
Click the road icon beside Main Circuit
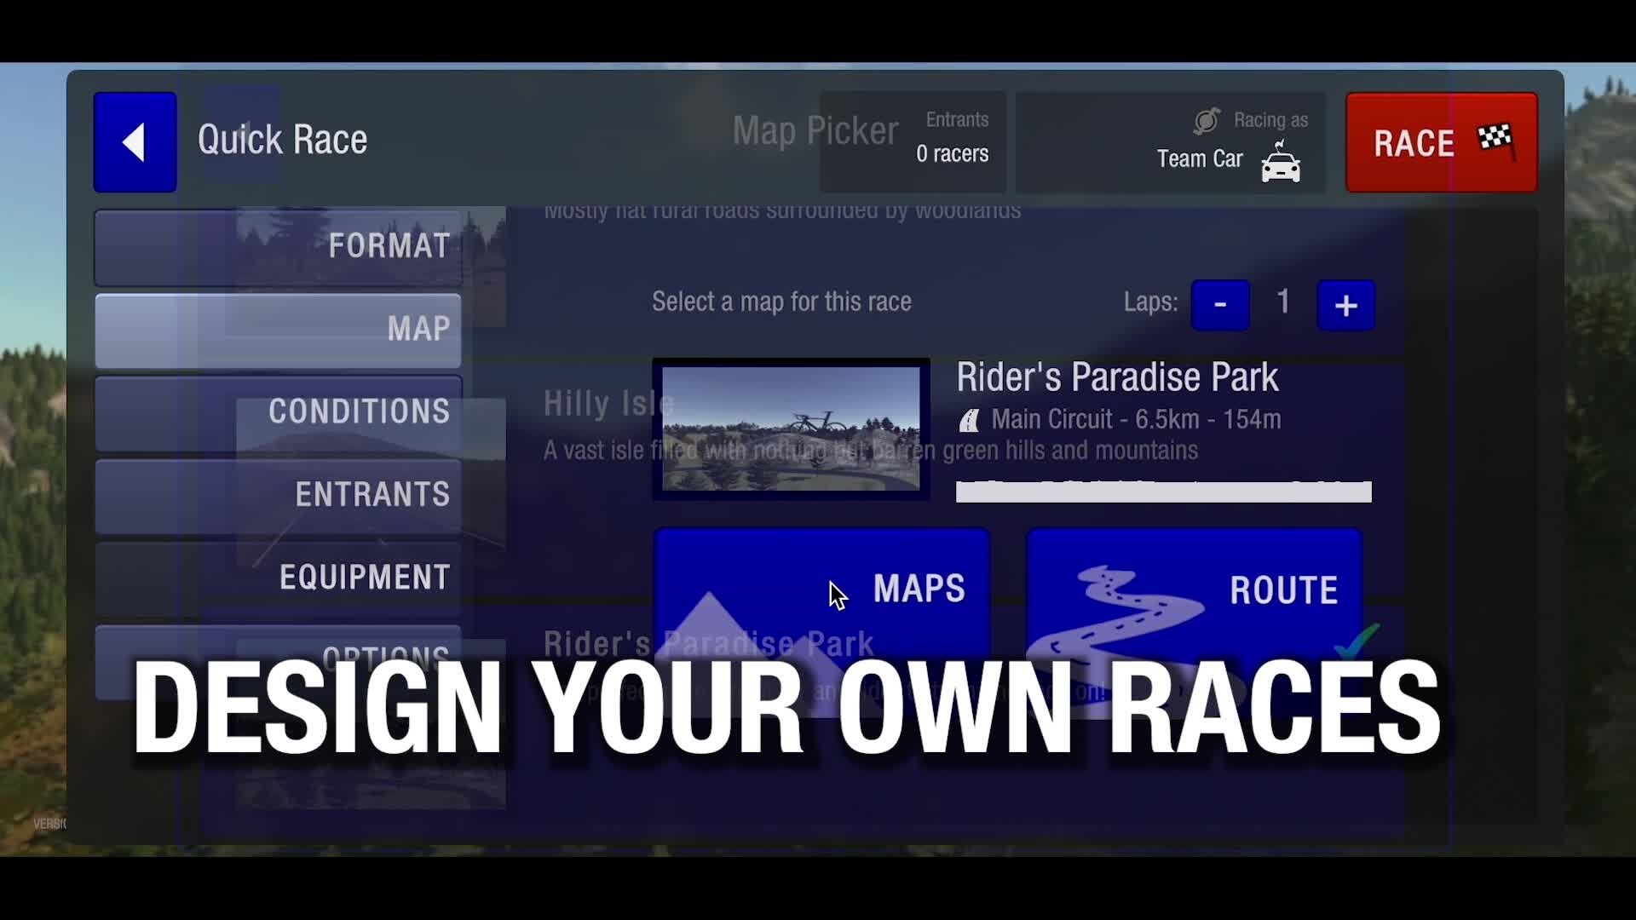coord(970,420)
